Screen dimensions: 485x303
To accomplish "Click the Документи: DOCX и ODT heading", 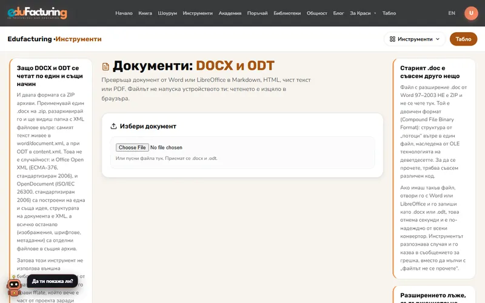I will point(193,65).
